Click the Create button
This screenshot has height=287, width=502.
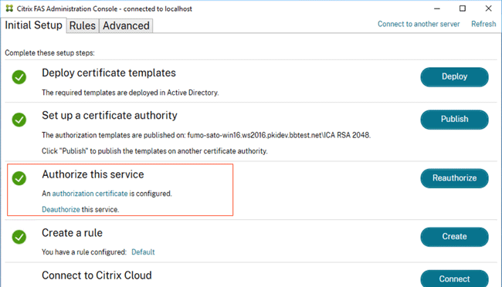click(454, 237)
